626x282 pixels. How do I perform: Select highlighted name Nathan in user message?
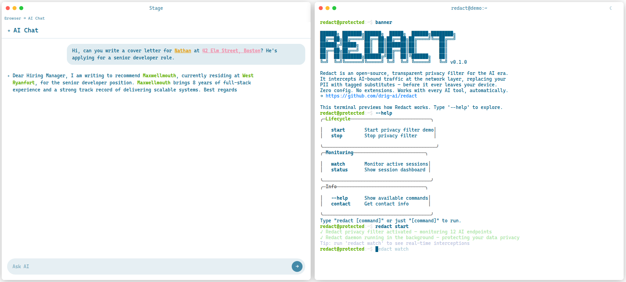click(x=183, y=51)
